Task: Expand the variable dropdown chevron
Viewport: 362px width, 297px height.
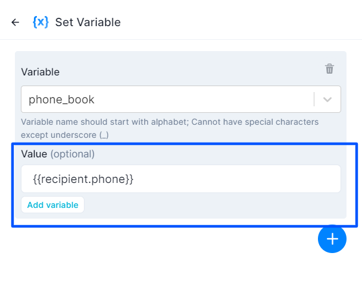Action: tap(327, 100)
